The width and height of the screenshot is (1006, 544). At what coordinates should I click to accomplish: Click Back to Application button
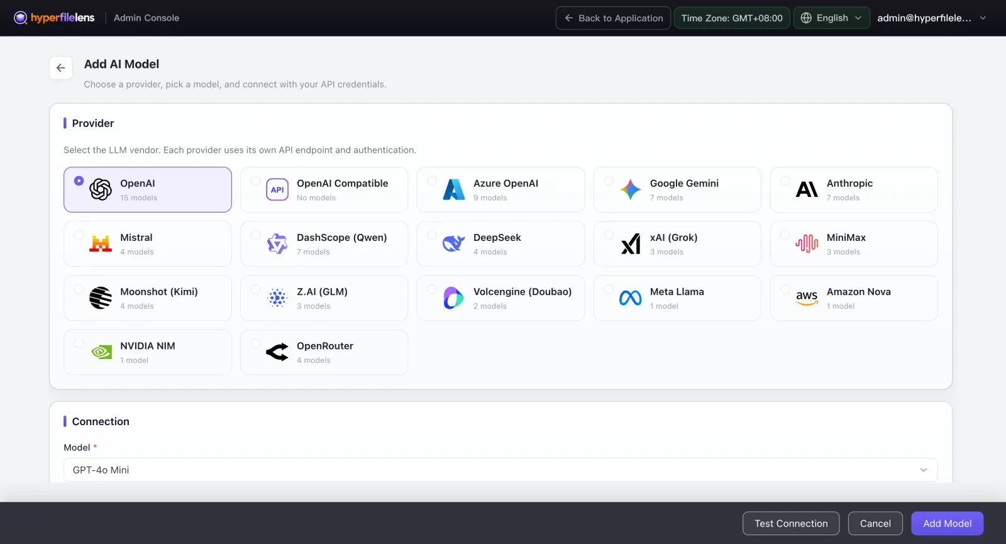(613, 18)
